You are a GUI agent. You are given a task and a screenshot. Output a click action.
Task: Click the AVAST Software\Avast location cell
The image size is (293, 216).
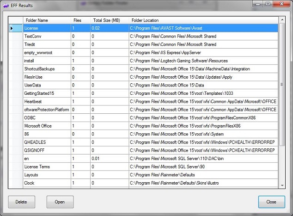pos(203,28)
